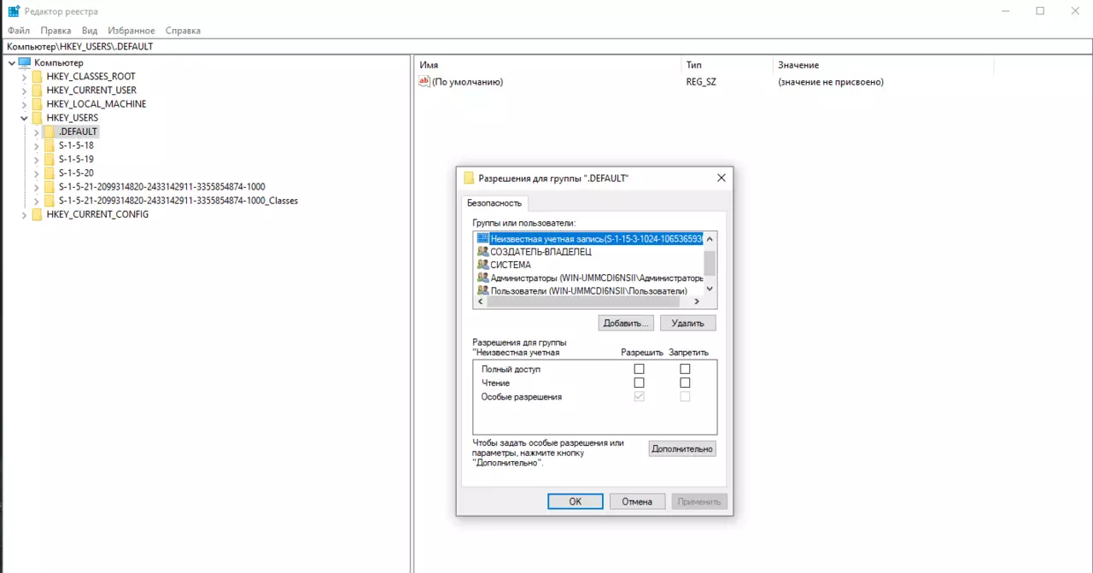Click the Удалить button
Screen dimensions: 1093x573
[687, 323]
